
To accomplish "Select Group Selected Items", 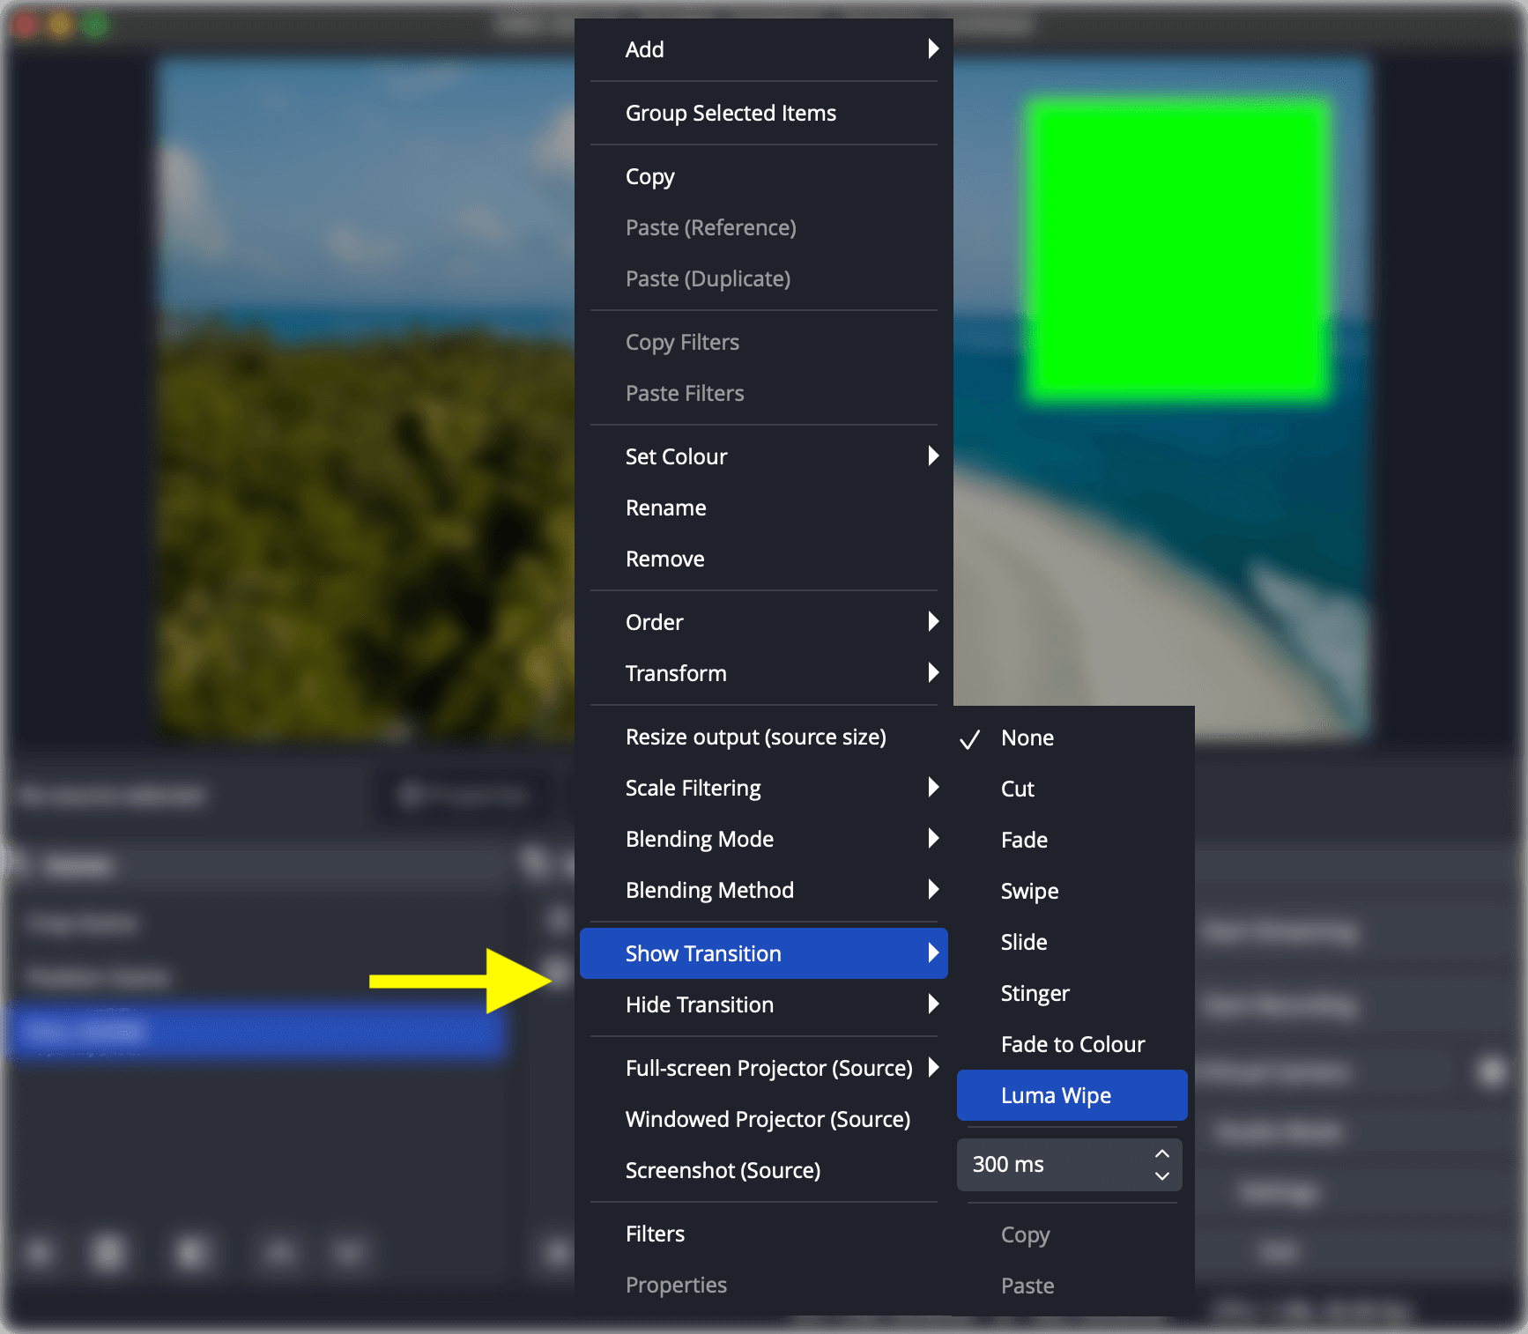I will (731, 113).
